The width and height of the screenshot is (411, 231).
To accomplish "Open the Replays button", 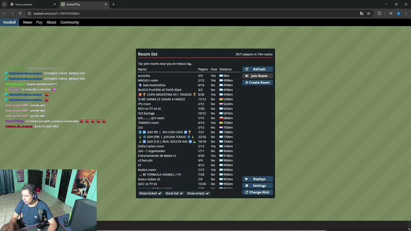I will pos(258,179).
